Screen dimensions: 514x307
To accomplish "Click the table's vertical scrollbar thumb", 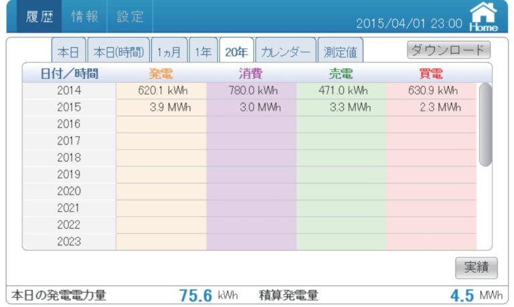I will pyautogui.click(x=485, y=125).
